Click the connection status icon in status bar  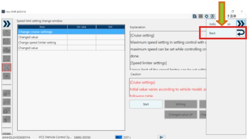[161, 137]
